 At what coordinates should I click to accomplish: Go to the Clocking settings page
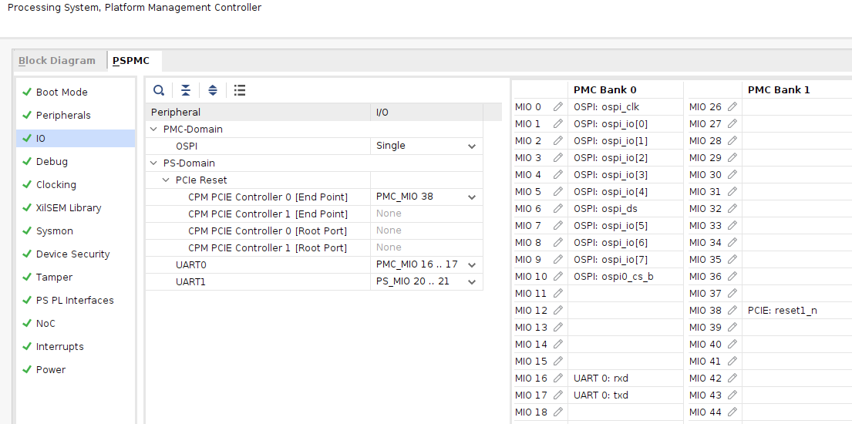pyautogui.click(x=56, y=184)
